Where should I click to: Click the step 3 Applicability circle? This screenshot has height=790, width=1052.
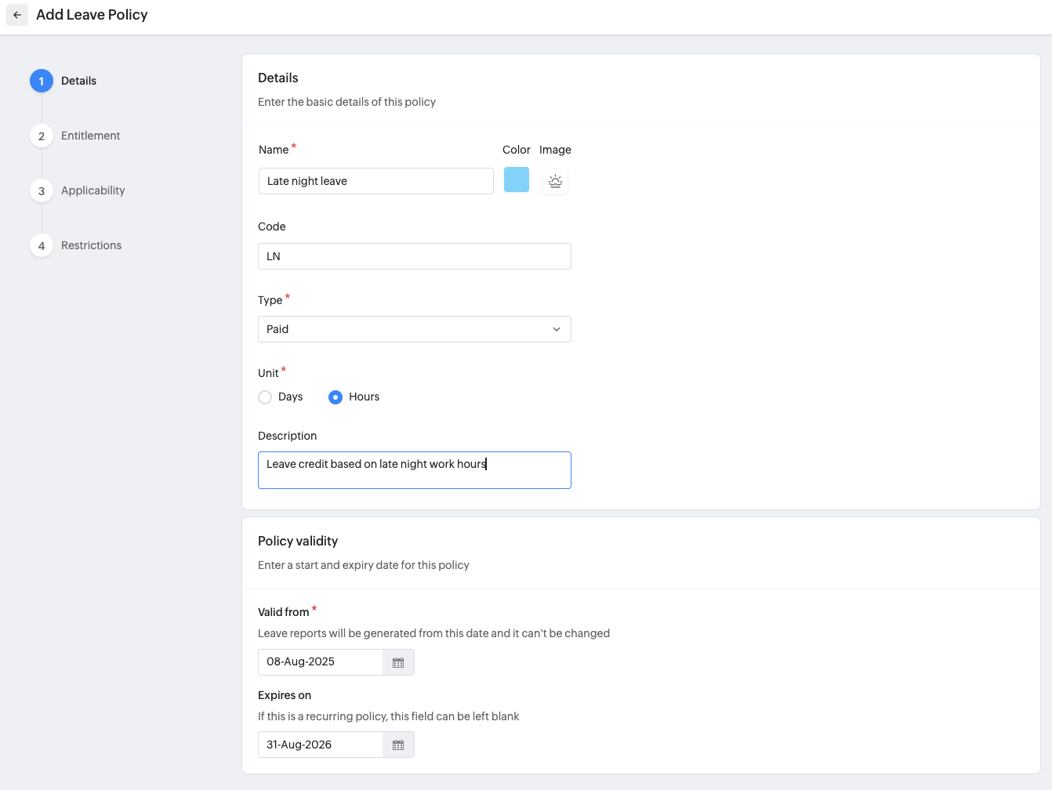[x=42, y=190]
